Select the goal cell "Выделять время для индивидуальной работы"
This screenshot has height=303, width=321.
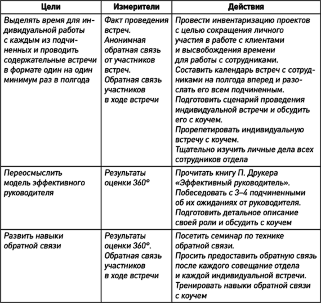(51, 90)
